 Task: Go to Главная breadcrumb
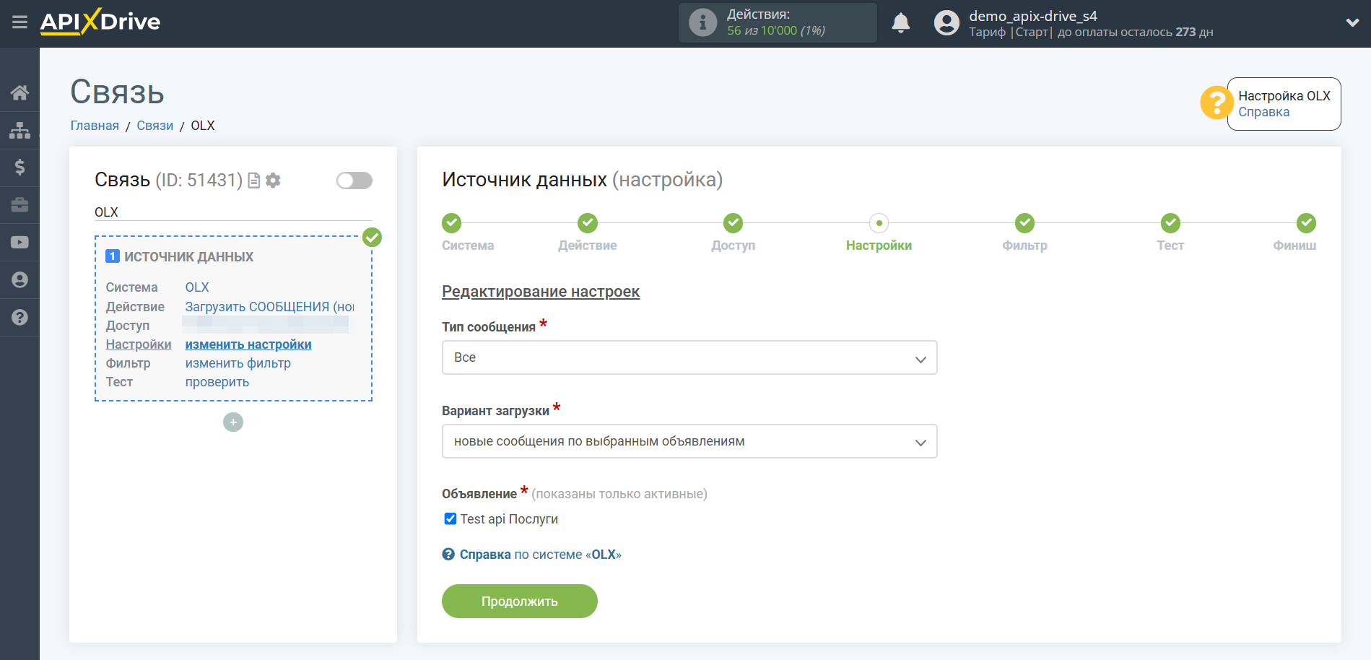[x=95, y=126]
